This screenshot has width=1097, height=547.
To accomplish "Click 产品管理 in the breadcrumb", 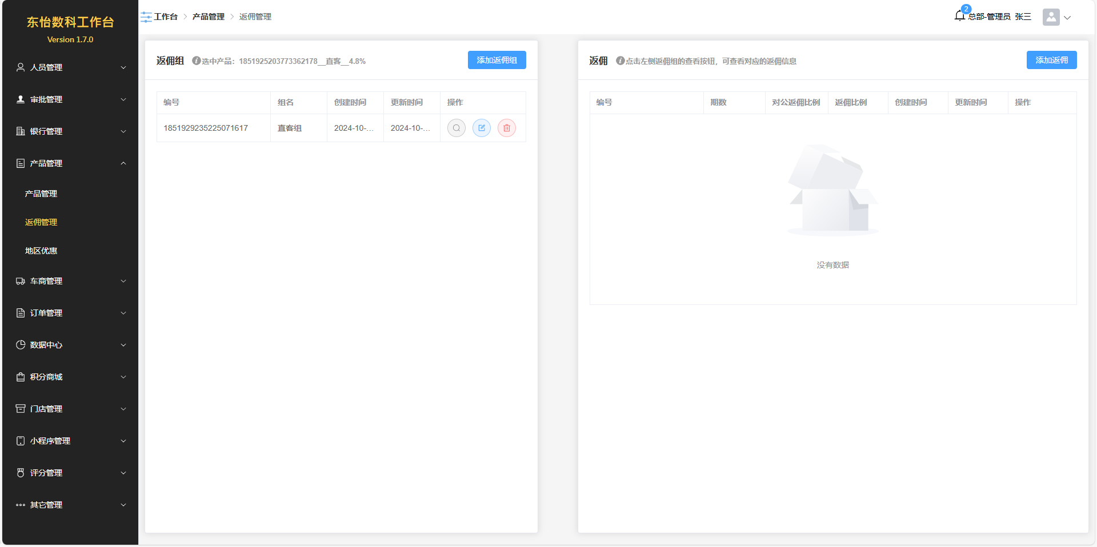I will point(208,17).
